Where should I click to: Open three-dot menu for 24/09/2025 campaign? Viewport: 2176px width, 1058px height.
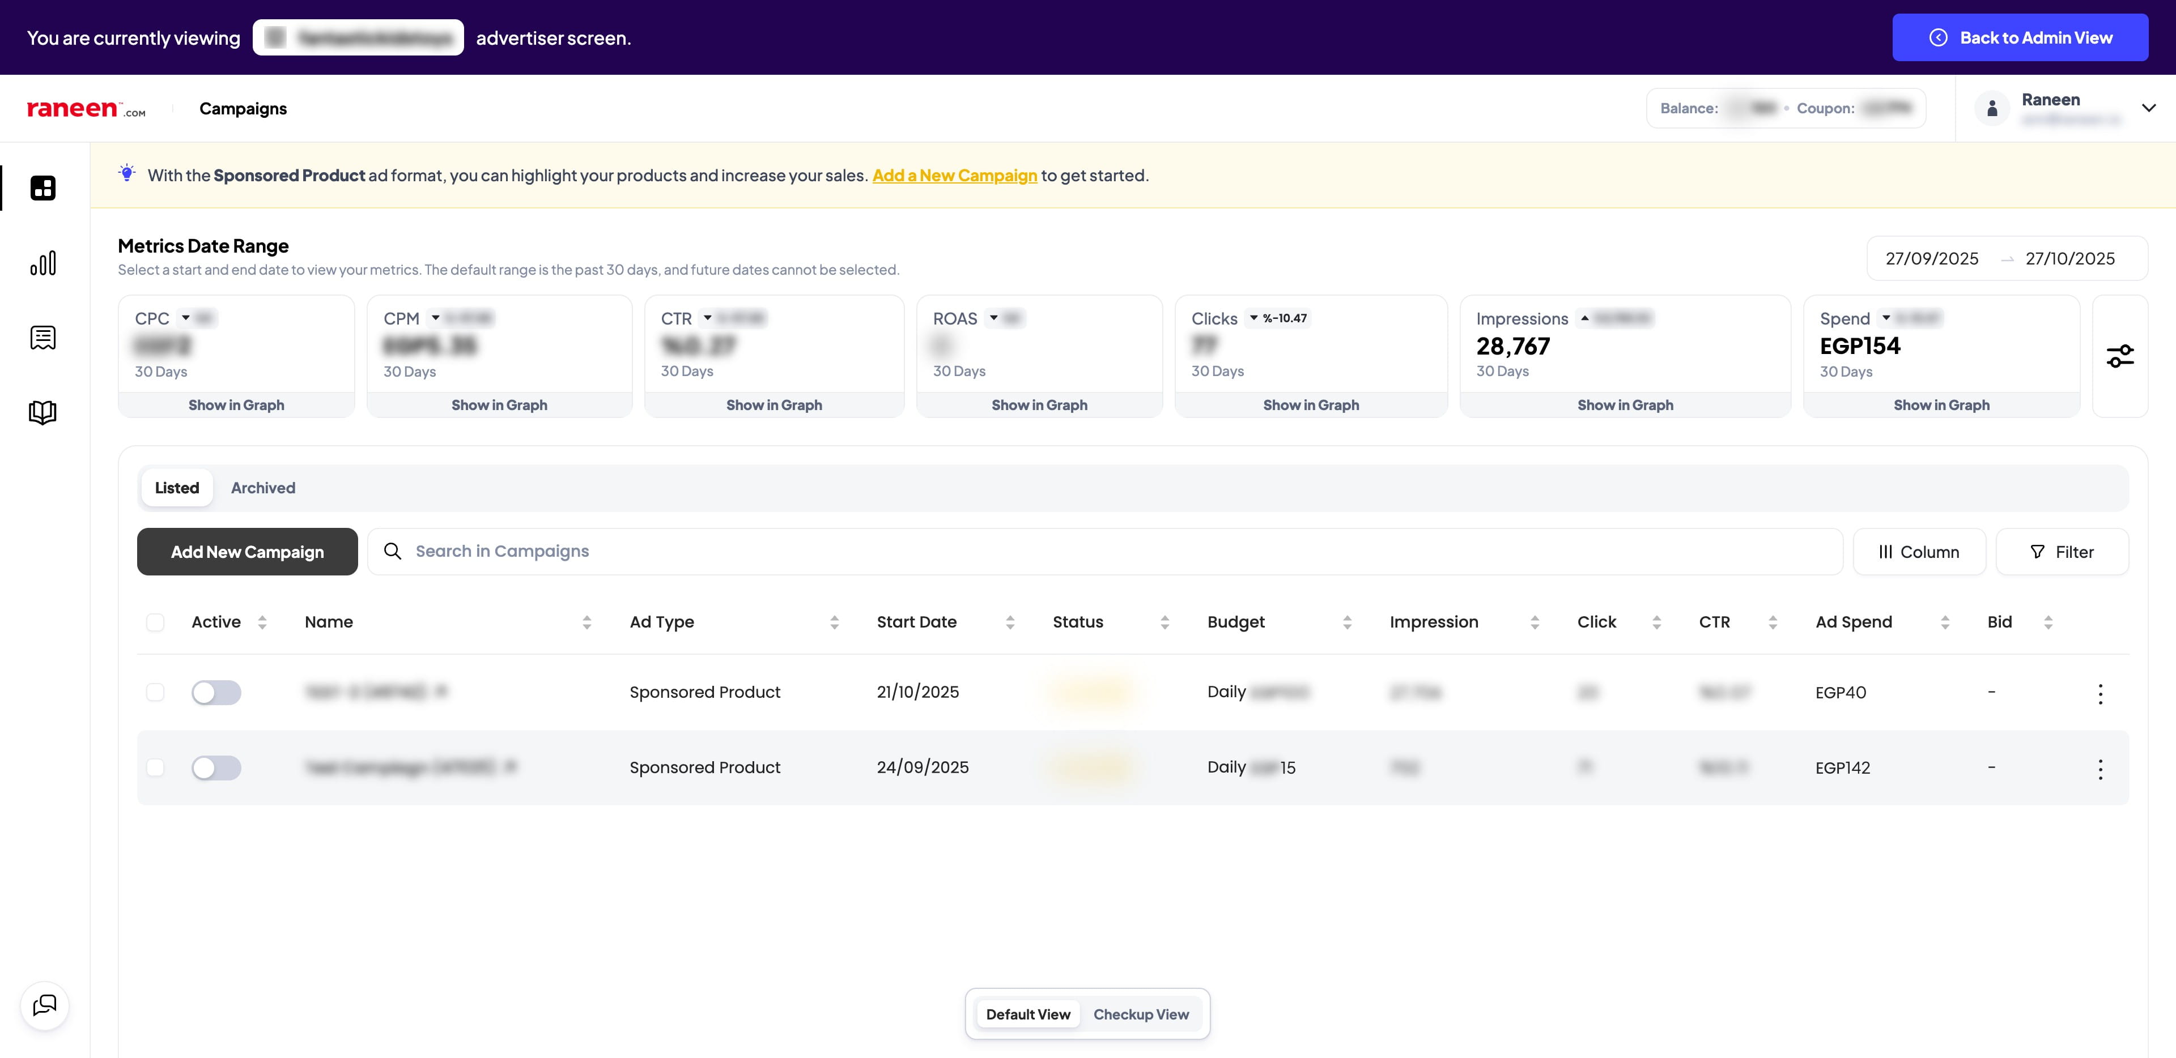[2100, 769]
